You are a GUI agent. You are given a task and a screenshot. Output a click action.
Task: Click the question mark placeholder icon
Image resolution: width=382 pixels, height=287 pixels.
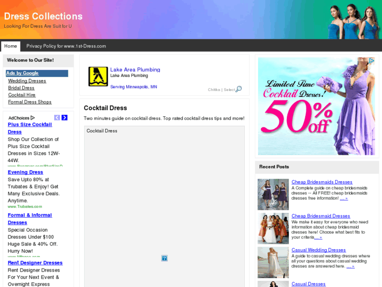pyautogui.click(x=164, y=258)
